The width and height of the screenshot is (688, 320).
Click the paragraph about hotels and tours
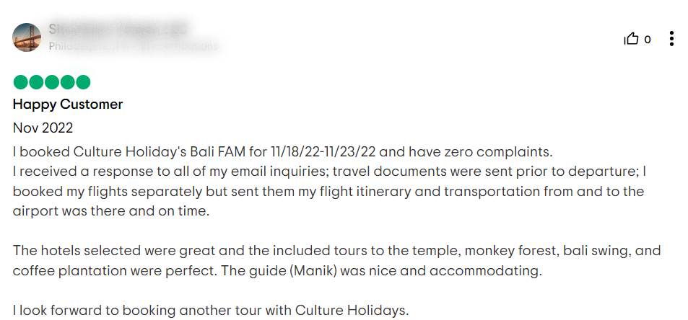pos(336,262)
